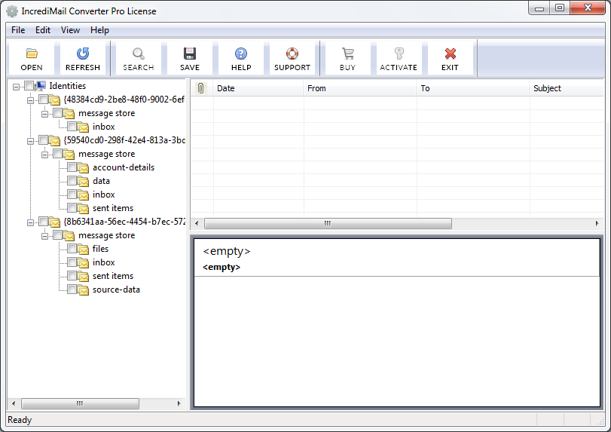Click right arrow of tree panel scrollbar
The image size is (611, 432).
[x=179, y=403]
